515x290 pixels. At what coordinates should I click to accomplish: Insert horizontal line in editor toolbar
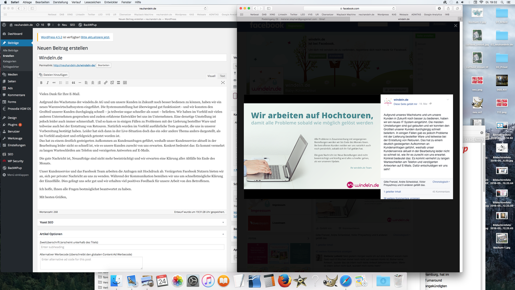pos(80,83)
